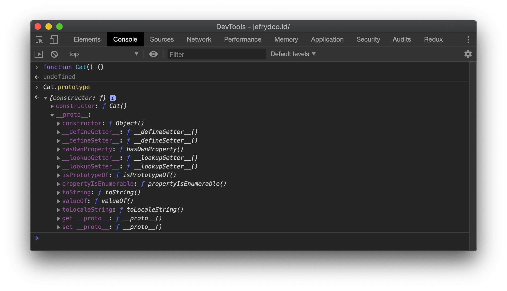Screen dimensions: 507x291
Task: Expand the set __proto__ entry
Action: (x=59, y=227)
